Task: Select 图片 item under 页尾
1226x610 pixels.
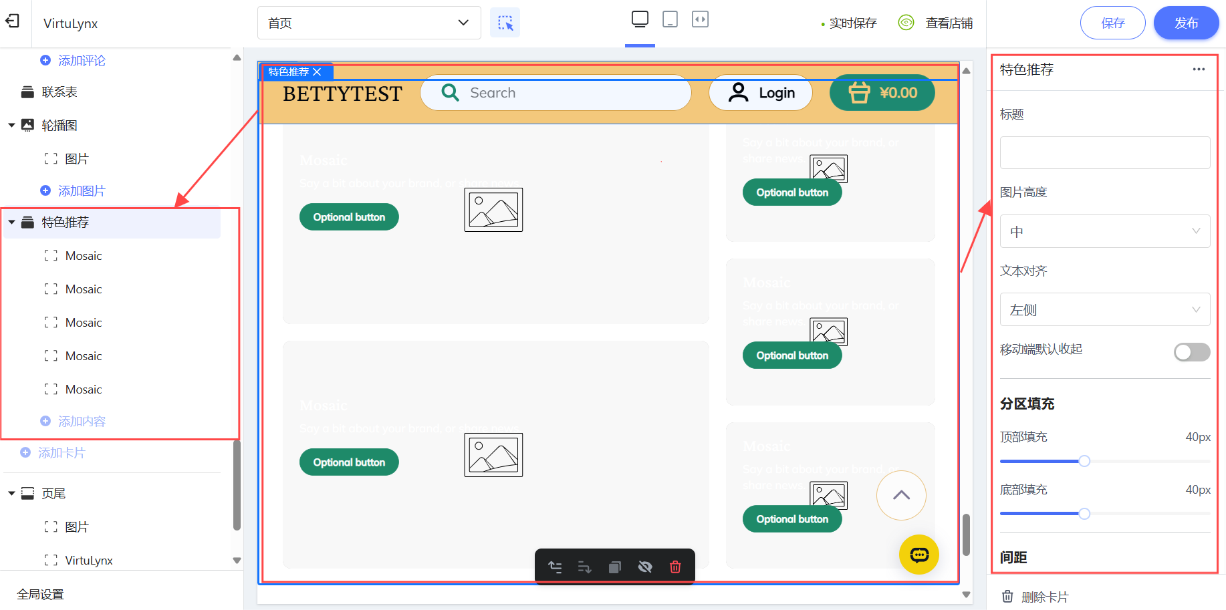Action: click(x=76, y=527)
